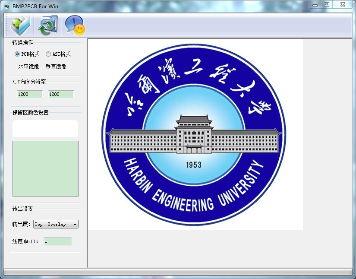
Task: Click the university logo image preview
Action: 195,135
